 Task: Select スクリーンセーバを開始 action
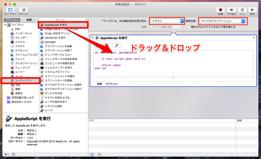click(x=58, y=80)
